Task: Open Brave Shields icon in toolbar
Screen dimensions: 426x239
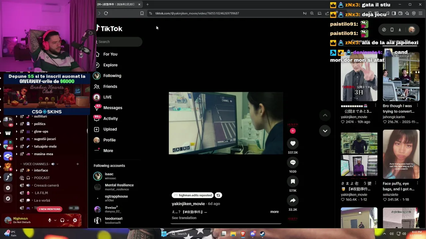Action: coord(414,13)
